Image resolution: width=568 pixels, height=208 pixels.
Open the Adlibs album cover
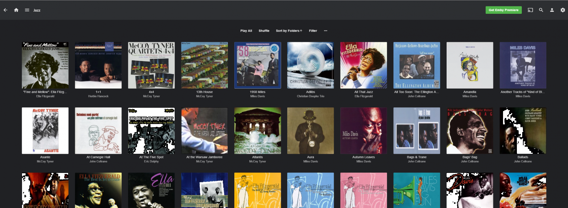pos(311,65)
